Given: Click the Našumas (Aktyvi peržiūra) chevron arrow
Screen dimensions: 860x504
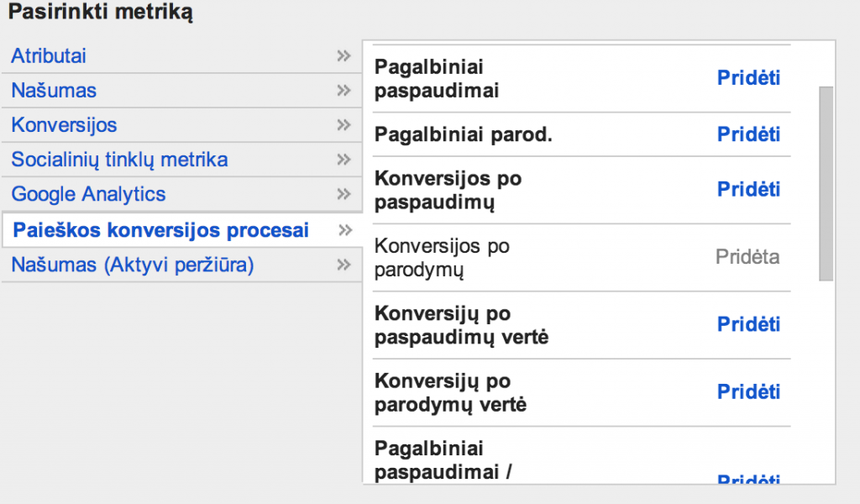Looking at the screenshot, I should tap(343, 264).
